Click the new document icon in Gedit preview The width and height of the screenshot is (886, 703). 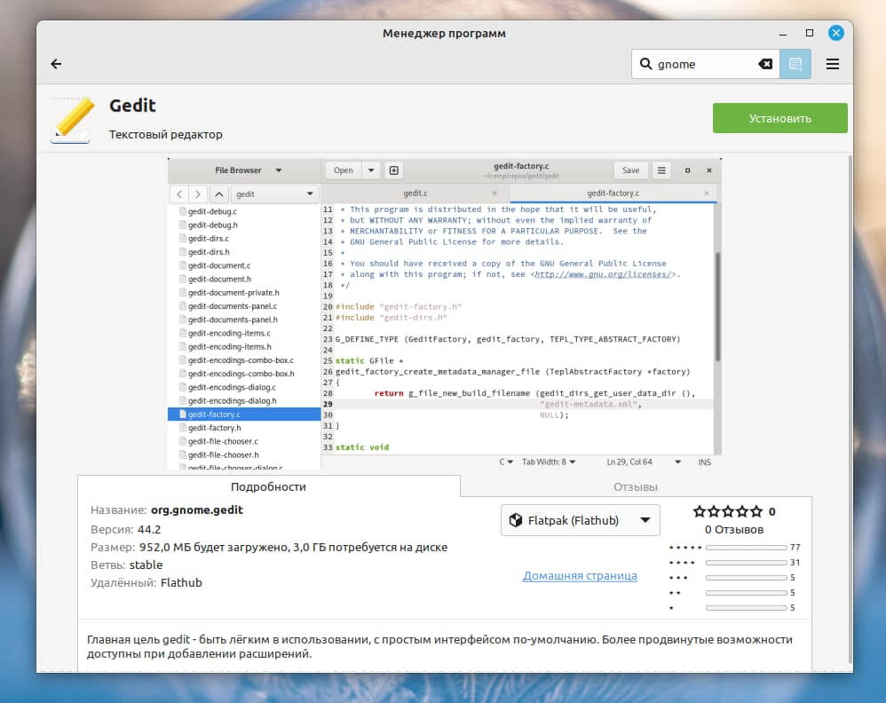click(394, 170)
